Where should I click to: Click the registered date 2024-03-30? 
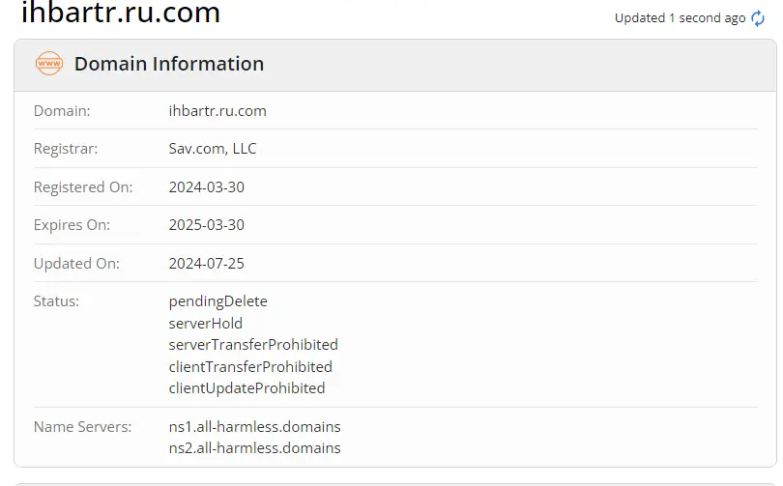[x=206, y=187]
